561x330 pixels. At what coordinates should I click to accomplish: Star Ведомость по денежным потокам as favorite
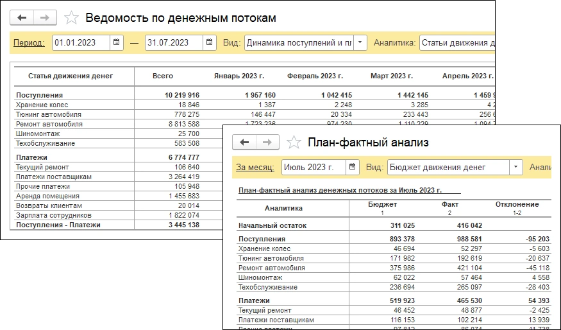pos(72,17)
